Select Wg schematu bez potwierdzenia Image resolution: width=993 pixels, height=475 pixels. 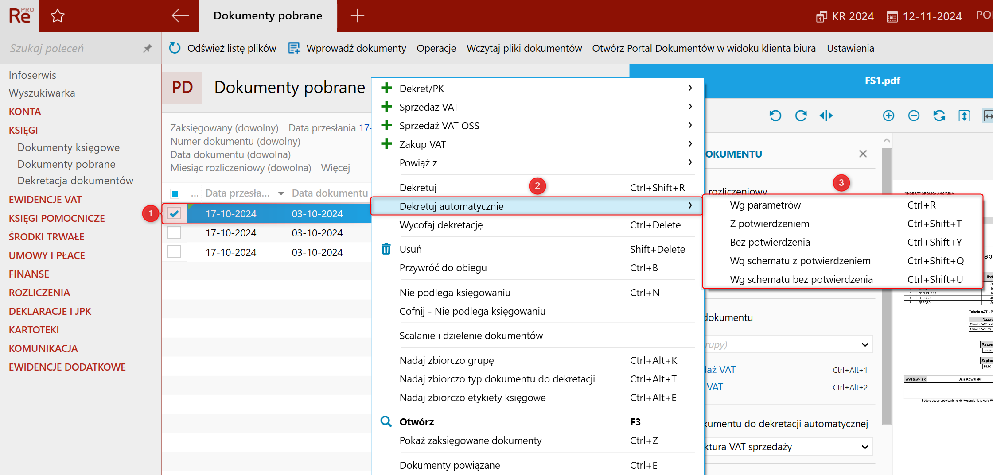click(843, 279)
